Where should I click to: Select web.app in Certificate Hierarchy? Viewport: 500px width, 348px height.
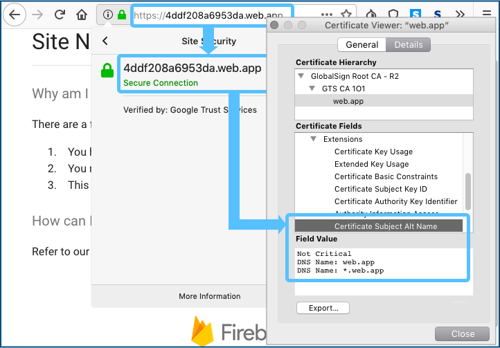384,101
